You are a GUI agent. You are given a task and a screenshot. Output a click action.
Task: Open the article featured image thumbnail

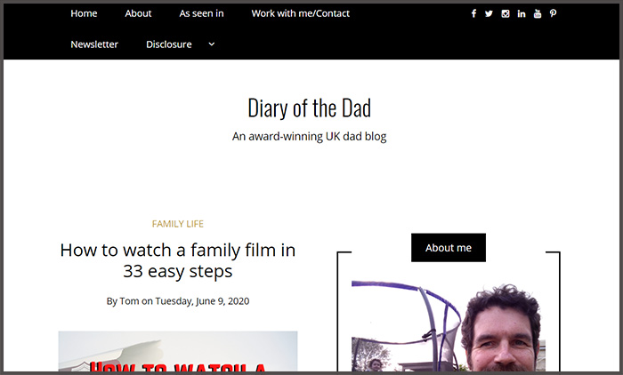click(x=178, y=352)
